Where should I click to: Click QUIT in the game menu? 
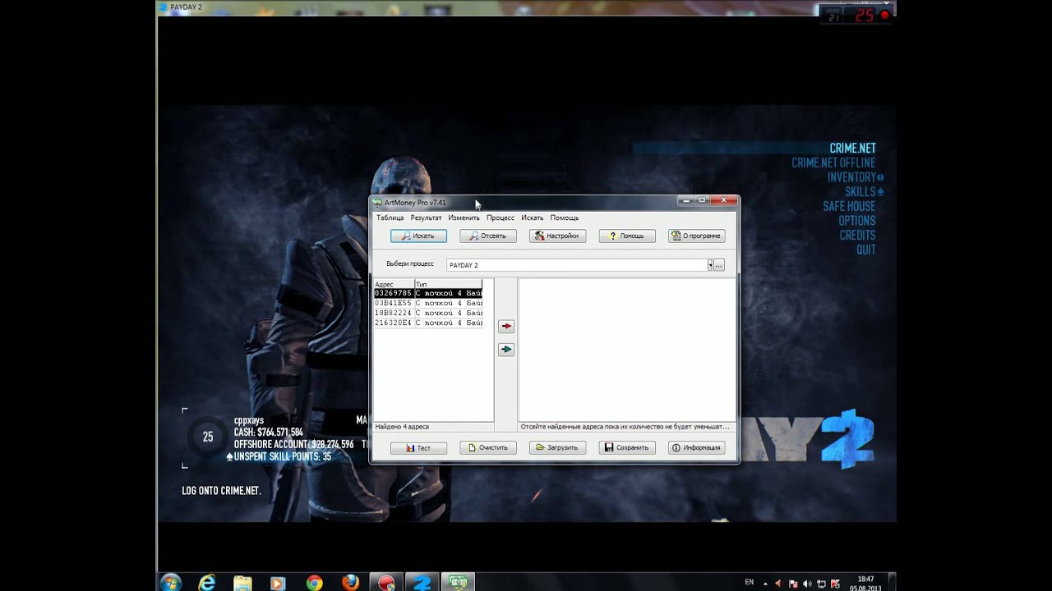tap(866, 250)
